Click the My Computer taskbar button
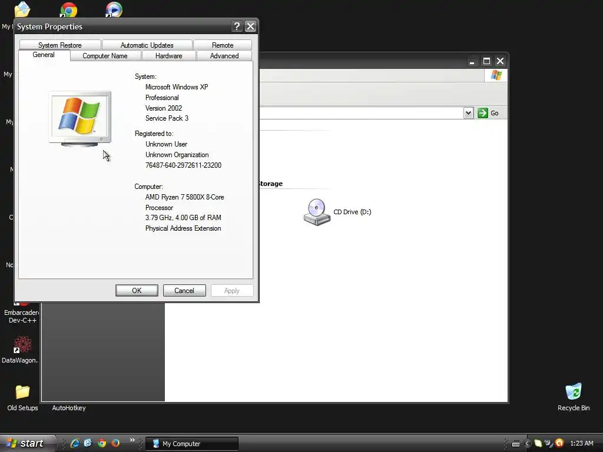 tap(192, 444)
